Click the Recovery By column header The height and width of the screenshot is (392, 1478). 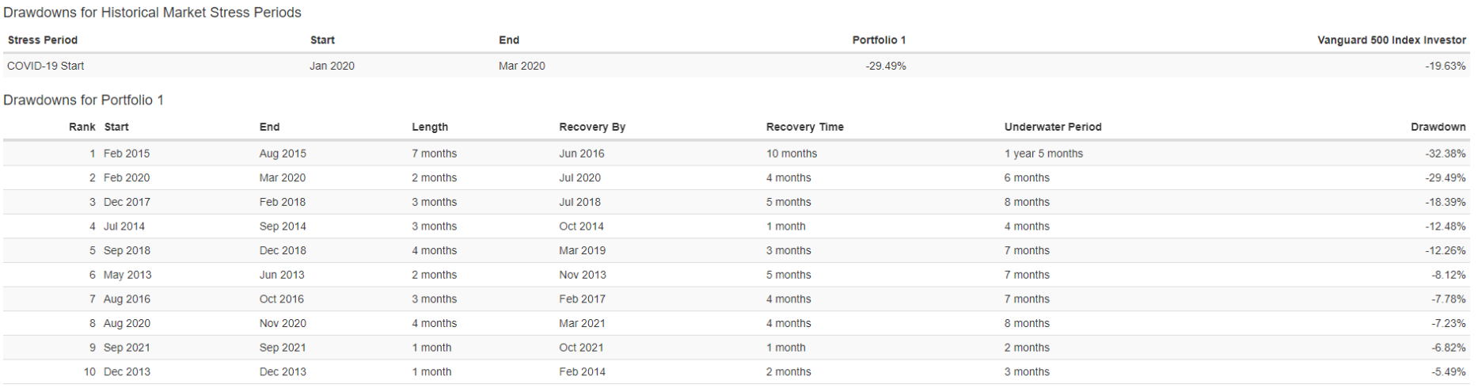pos(592,127)
